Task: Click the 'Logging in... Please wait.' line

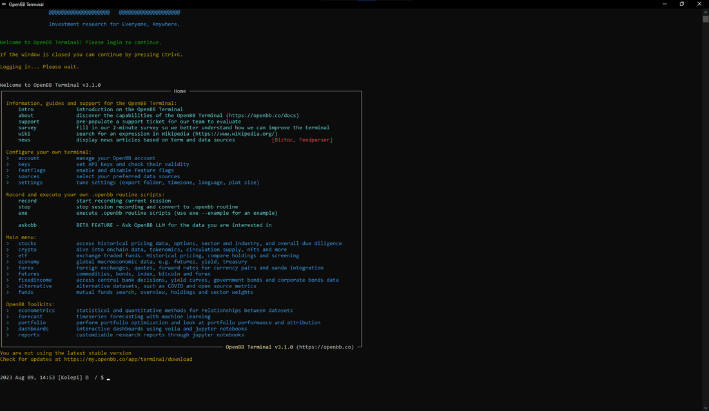Action: 40,67
